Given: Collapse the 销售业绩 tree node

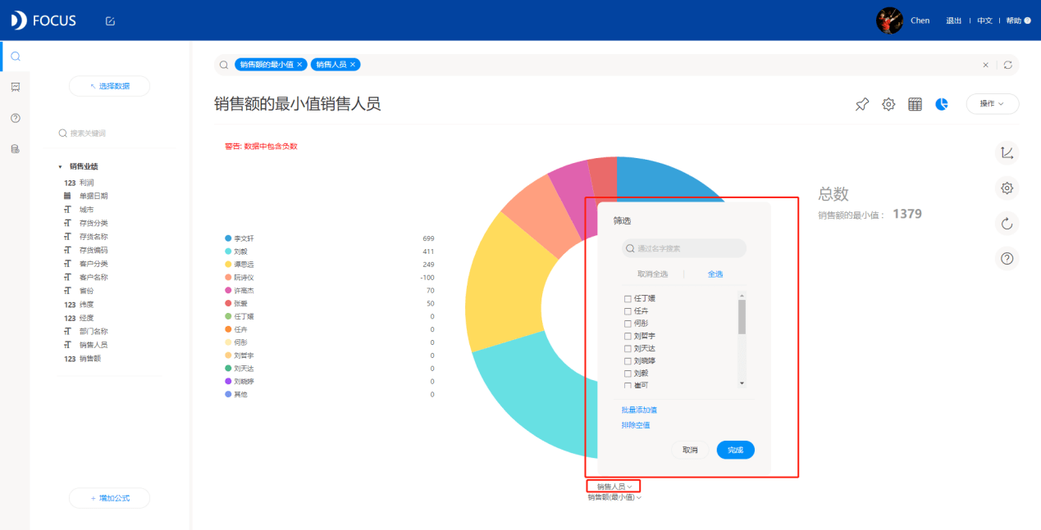Looking at the screenshot, I should point(60,166).
